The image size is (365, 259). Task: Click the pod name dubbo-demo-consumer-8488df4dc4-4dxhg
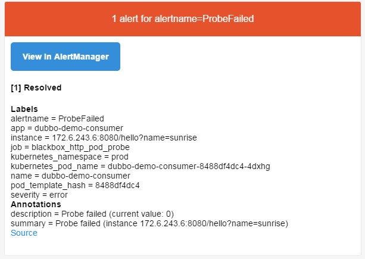click(189, 166)
